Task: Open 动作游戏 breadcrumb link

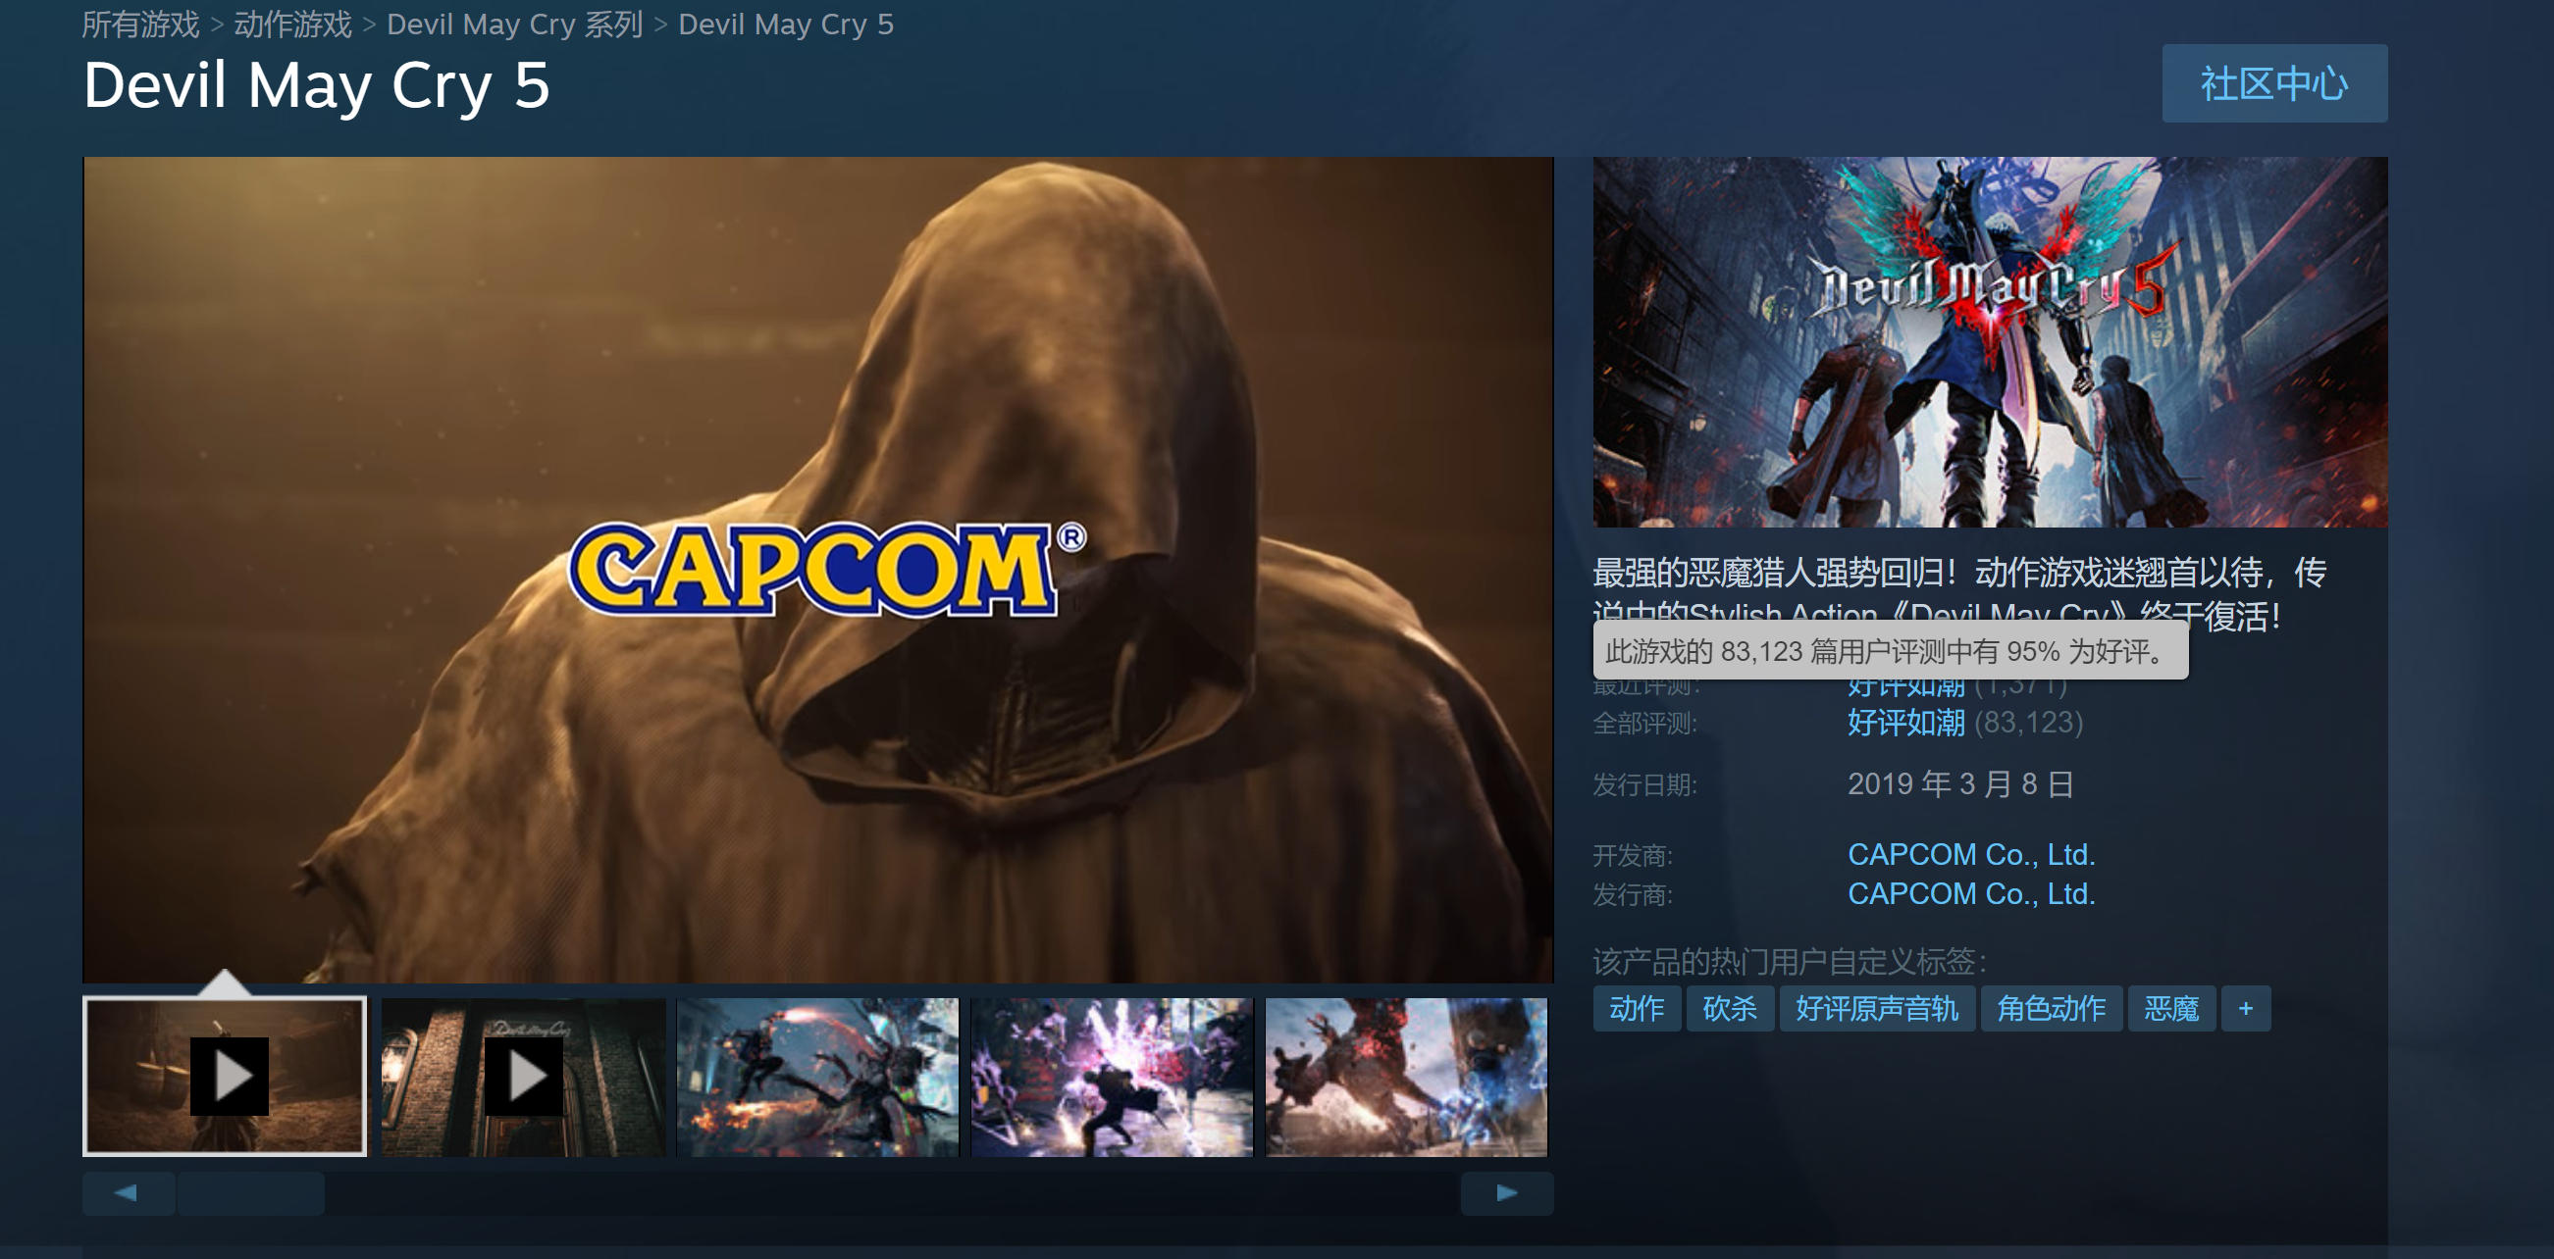Action: (x=292, y=24)
